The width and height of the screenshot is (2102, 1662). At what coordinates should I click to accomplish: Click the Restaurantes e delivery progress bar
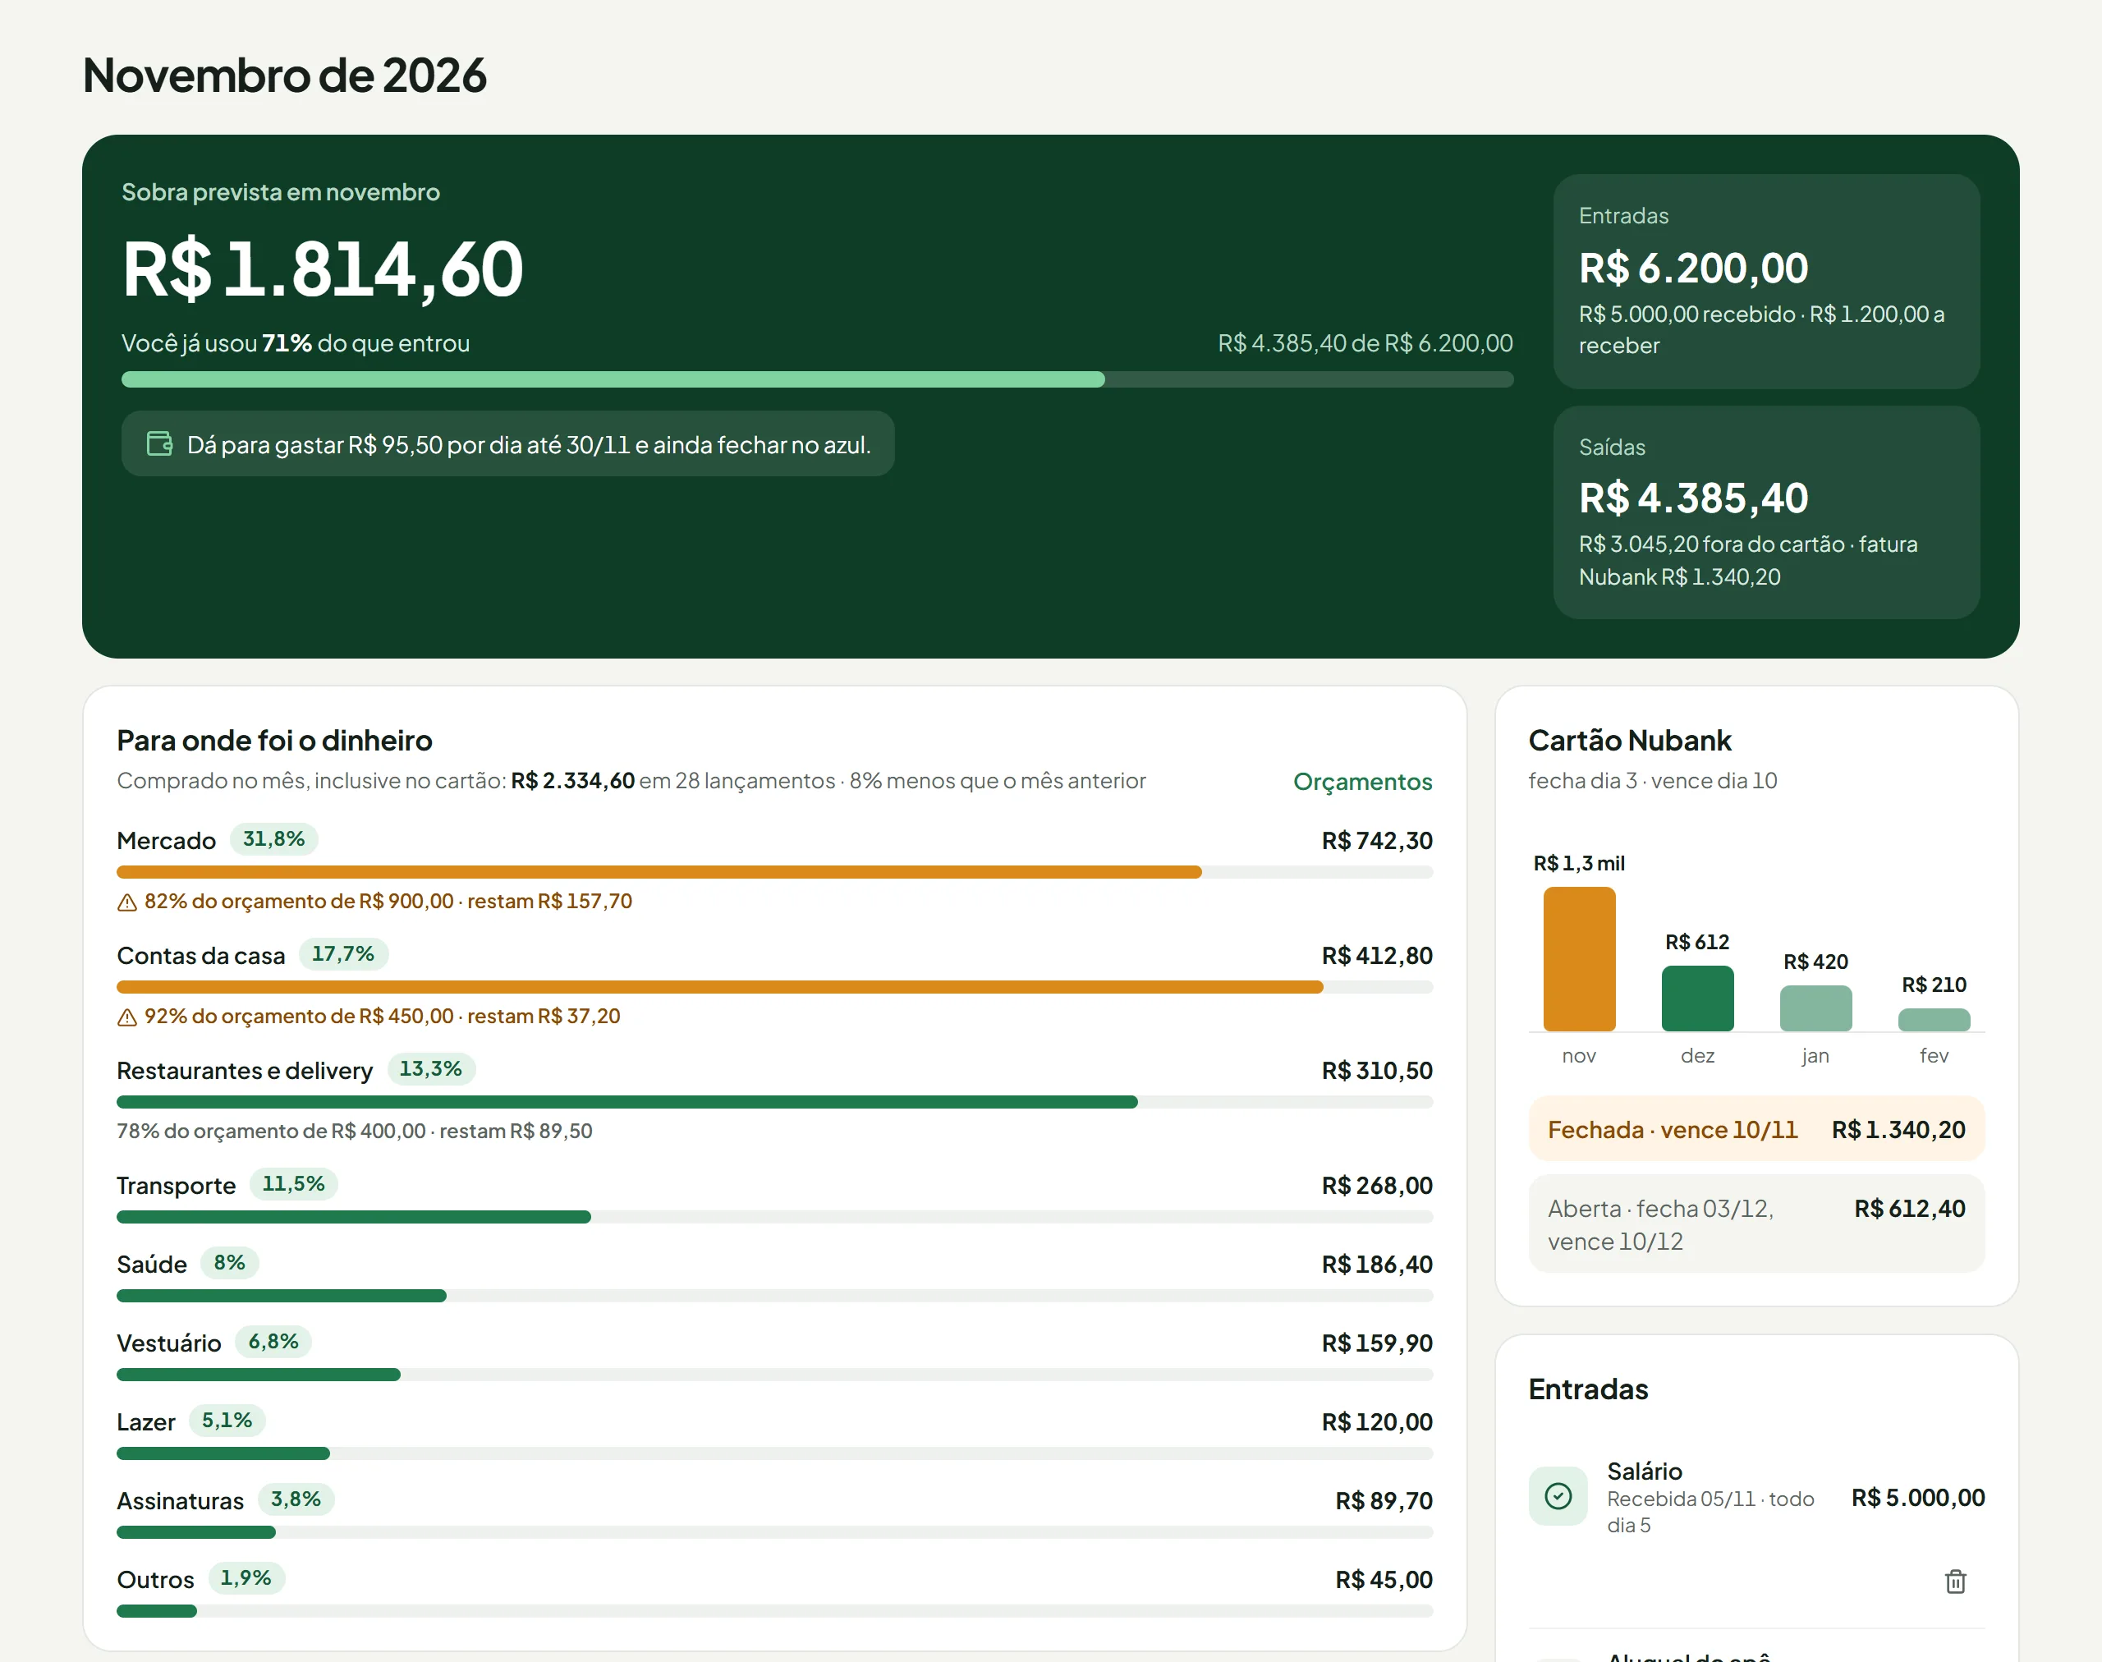click(774, 1101)
